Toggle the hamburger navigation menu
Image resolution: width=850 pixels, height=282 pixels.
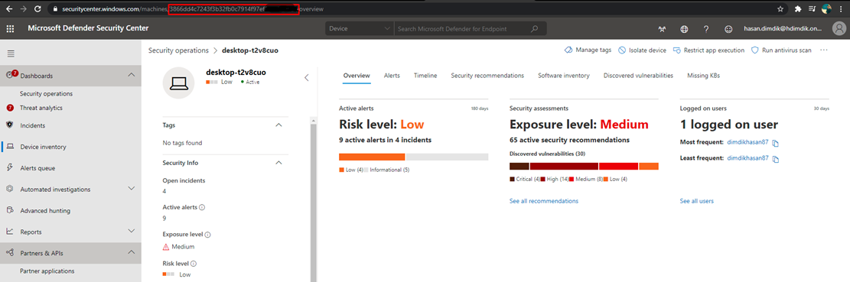coord(11,53)
